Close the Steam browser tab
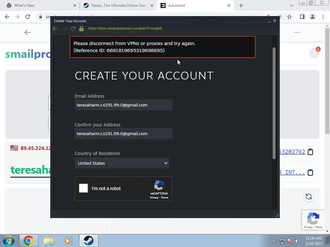This screenshot has height=247, width=330. click(x=152, y=5)
